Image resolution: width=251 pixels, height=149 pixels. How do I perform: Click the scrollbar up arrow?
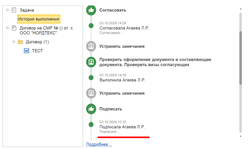[241, 9]
